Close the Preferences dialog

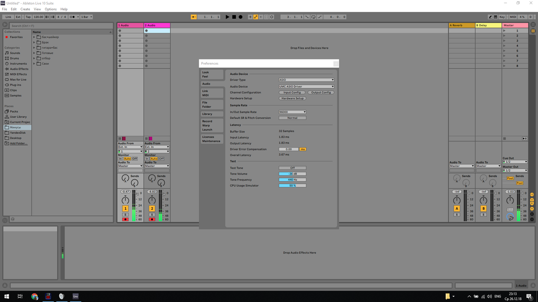(336, 64)
